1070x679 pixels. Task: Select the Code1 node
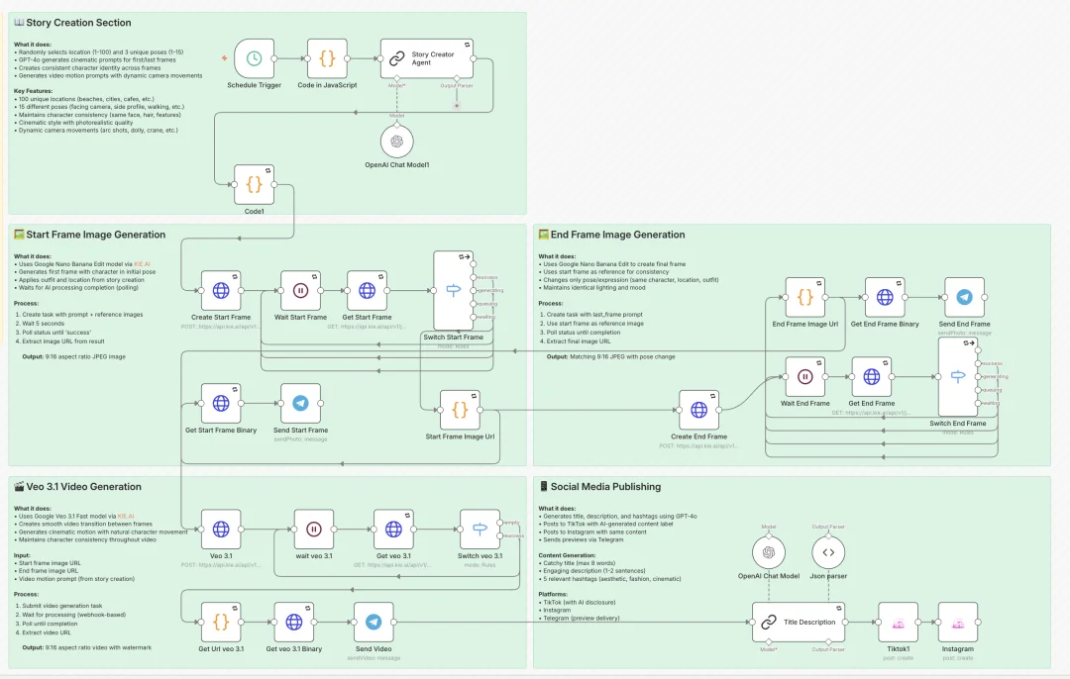254,185
